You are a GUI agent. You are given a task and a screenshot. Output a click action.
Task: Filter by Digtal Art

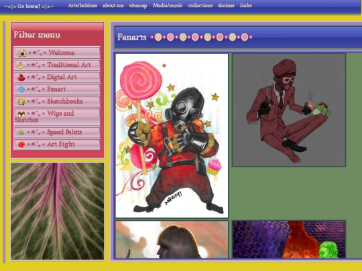coord(57,77)
